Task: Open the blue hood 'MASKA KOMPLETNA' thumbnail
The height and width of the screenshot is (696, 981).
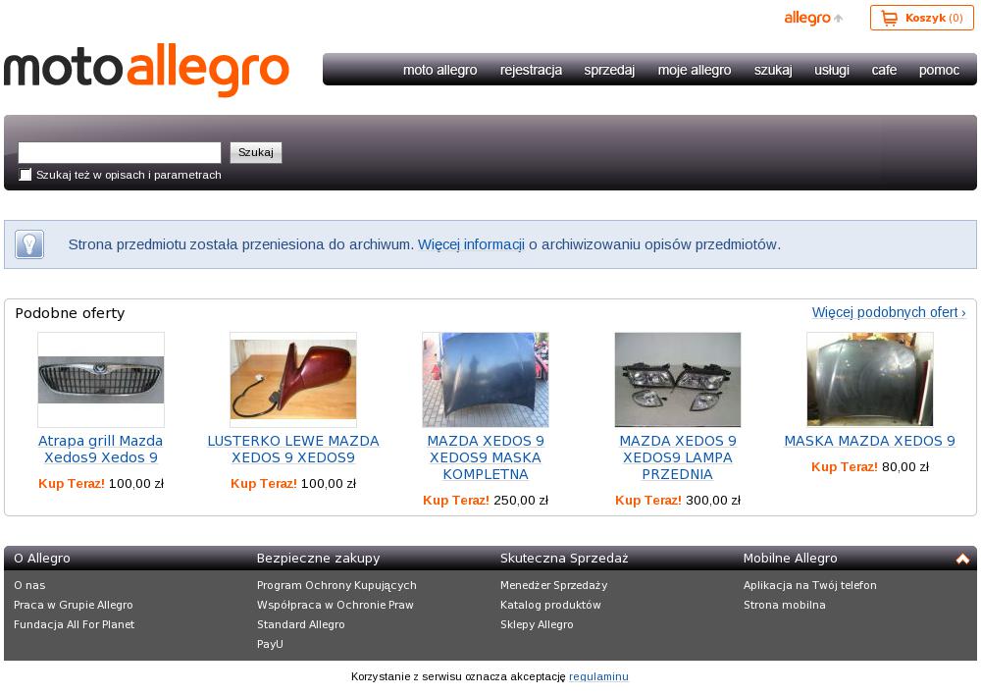Action: pos(486,380)
